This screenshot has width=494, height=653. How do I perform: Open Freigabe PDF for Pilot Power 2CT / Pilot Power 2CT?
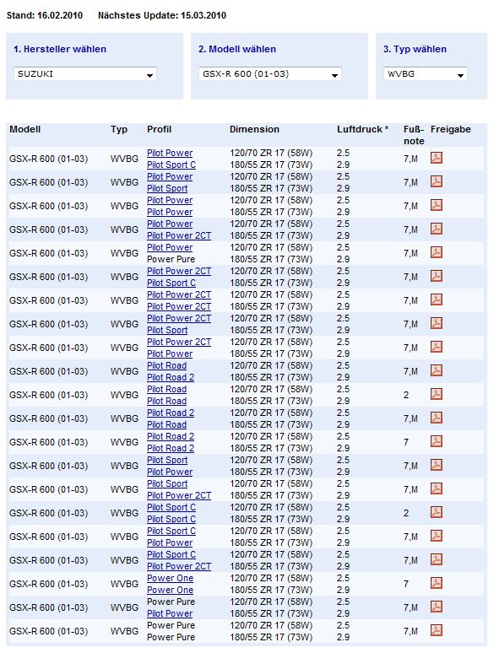point(437,300)
